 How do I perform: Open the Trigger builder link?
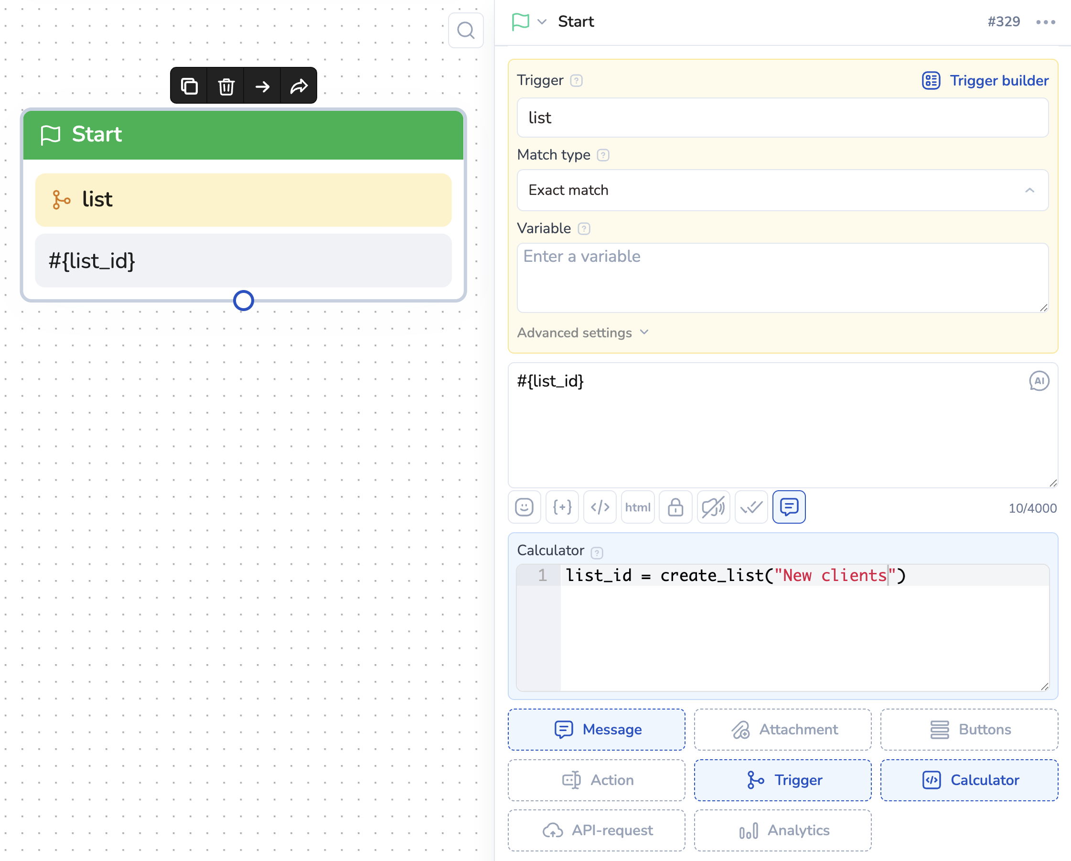click(985, 80)
